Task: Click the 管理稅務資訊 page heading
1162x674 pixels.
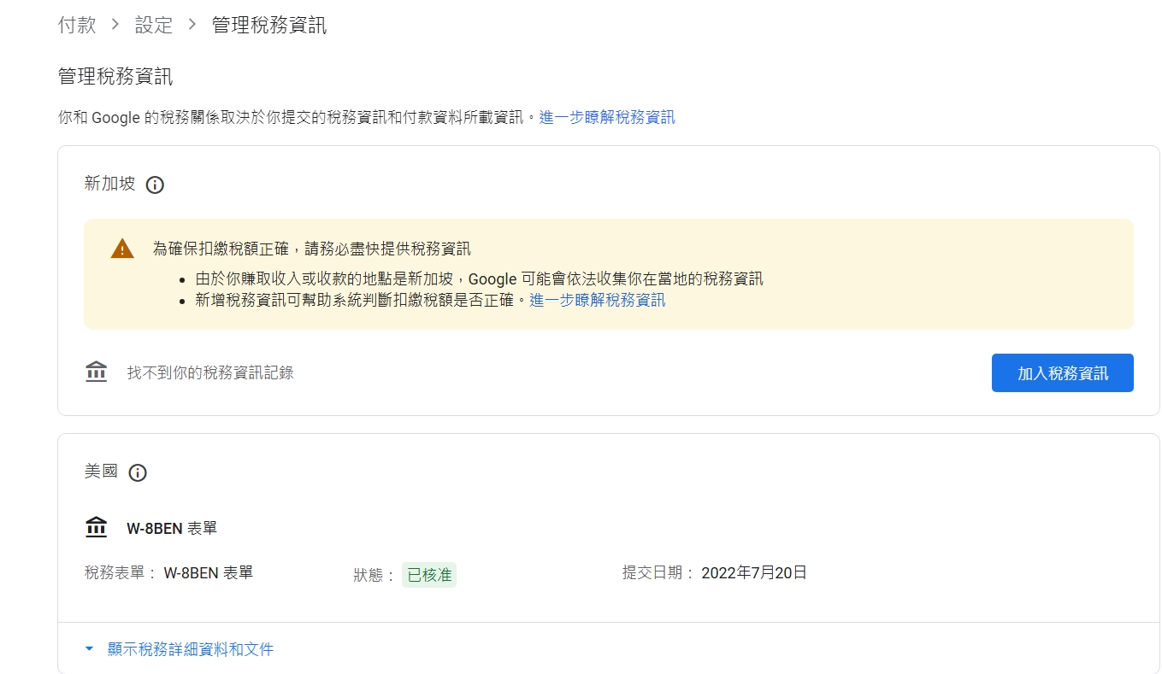Action: 115,77
